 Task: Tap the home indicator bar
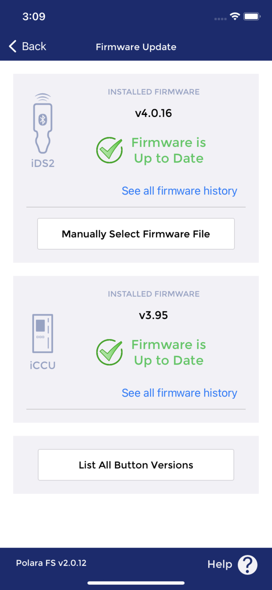136,583
